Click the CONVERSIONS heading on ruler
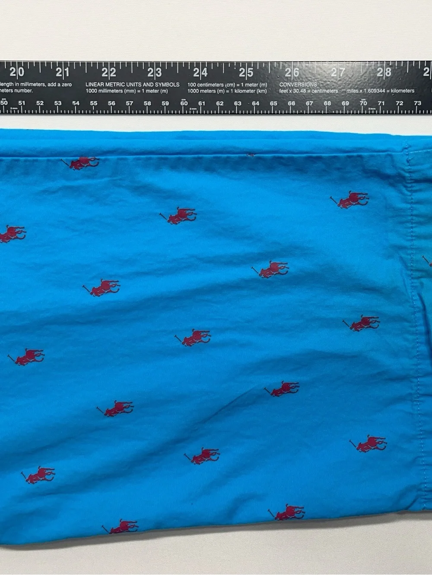Viewport: 432px width, 575px height. (x=298, y=85)
